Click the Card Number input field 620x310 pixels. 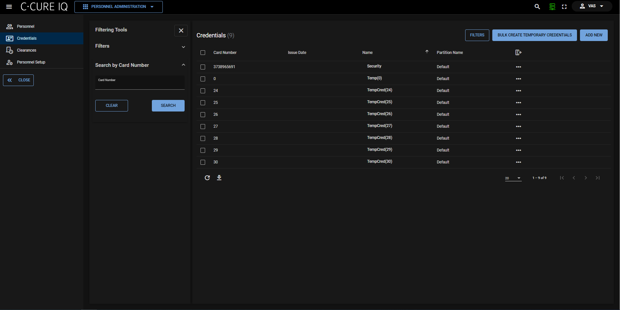click(x=140, y=84)
